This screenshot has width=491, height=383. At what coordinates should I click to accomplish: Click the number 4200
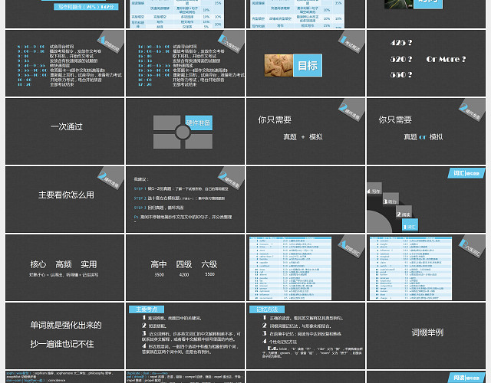click(x=184, y=274)
